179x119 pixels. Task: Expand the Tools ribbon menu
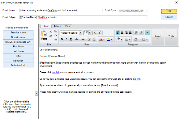[x=171, y=37]
